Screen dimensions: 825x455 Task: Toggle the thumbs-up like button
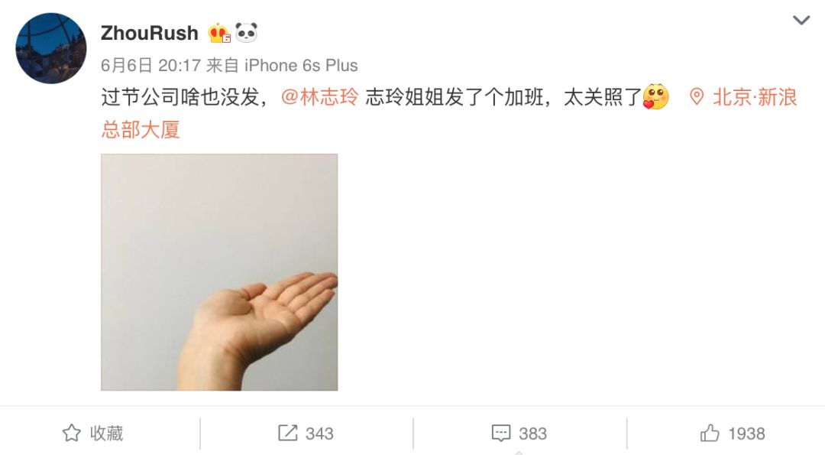733,434
